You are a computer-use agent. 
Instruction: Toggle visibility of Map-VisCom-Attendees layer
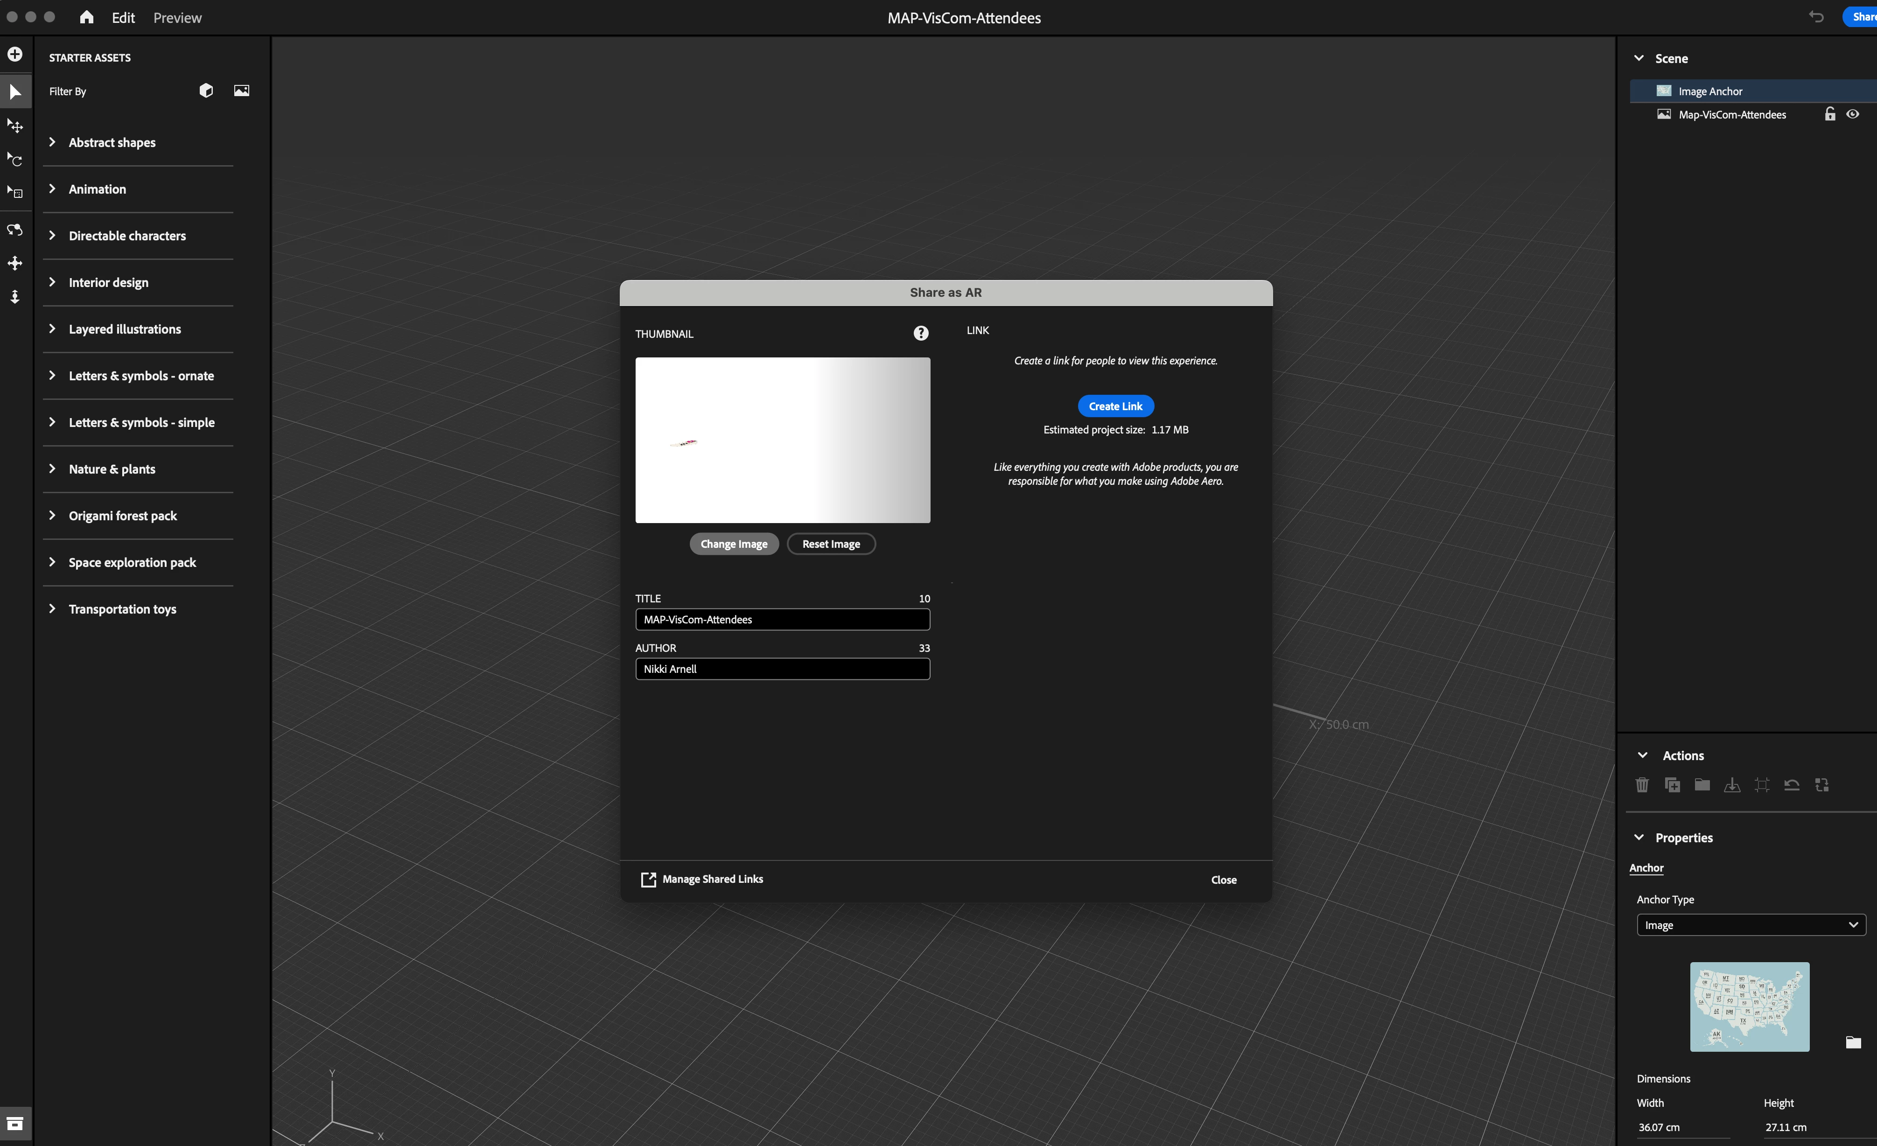[1853, 114]
